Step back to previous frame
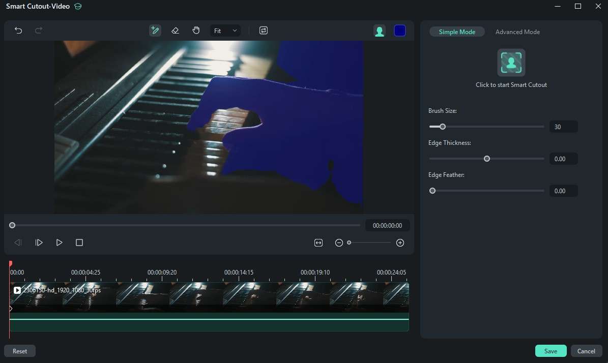 [x=18, y=243]
